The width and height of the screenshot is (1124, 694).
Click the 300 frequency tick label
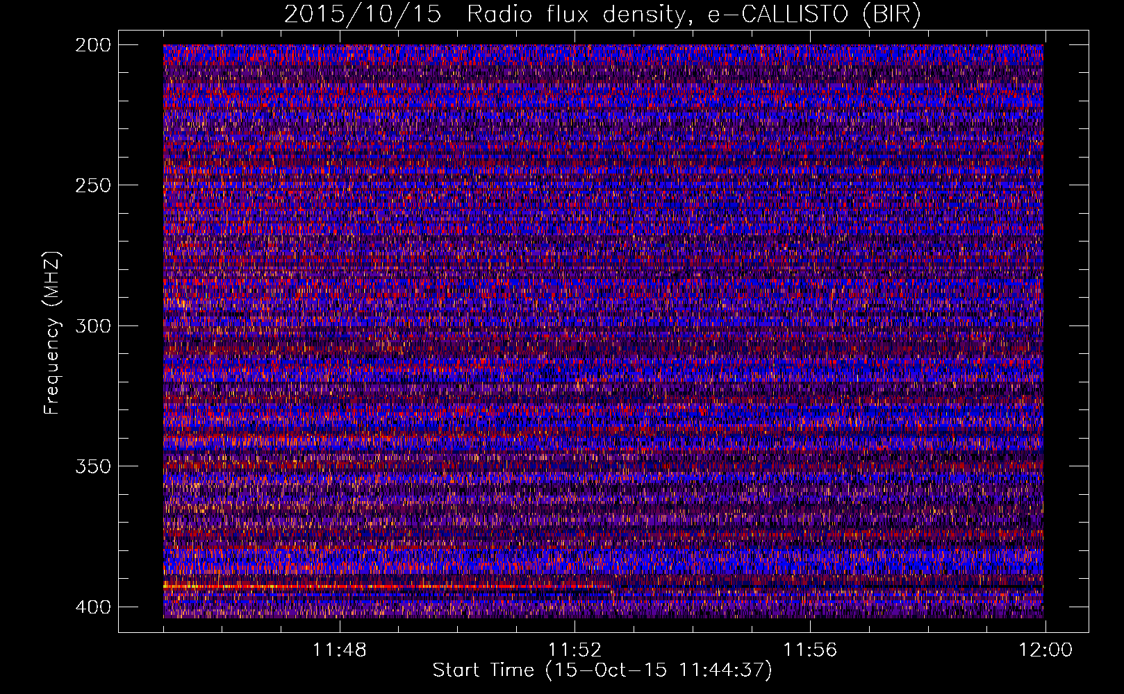coord(92,325)
